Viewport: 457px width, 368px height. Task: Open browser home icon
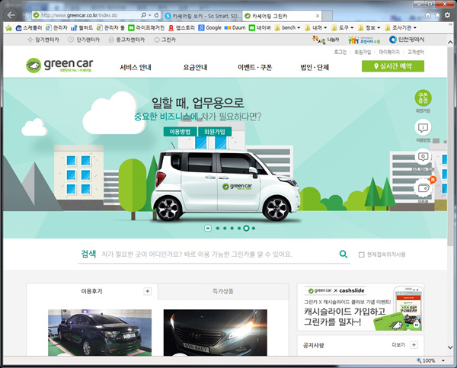coord(427,15)
